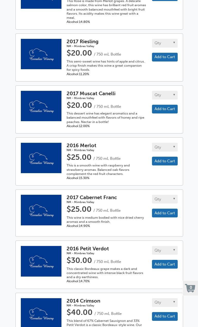Screen dimensions: 198x327
Task: Add 2017 Muscat Canelli to cart
Action: (x=165, y=109)
